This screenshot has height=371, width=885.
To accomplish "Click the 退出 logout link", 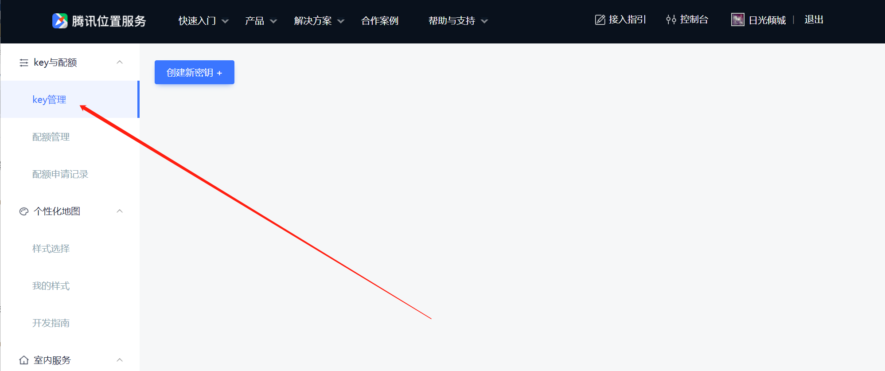I will pos(814,20).
